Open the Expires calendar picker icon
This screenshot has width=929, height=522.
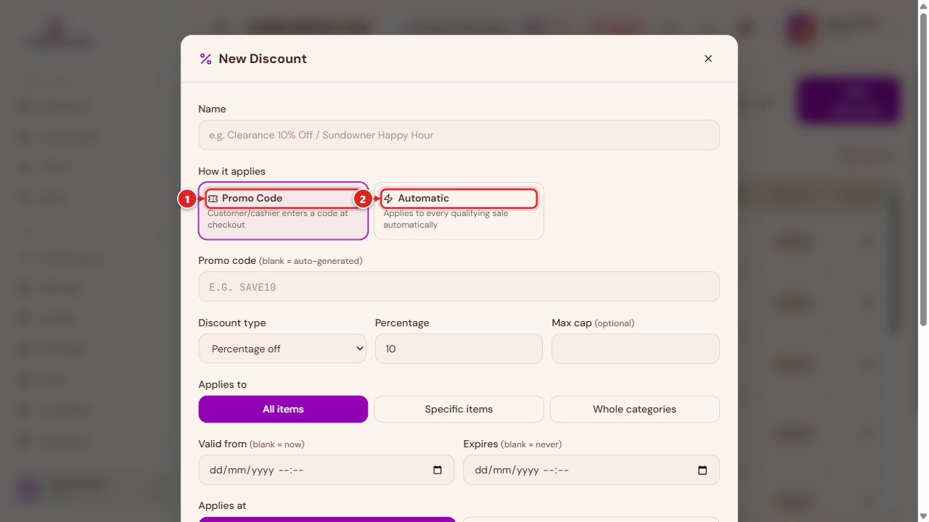tap(703, 470)
